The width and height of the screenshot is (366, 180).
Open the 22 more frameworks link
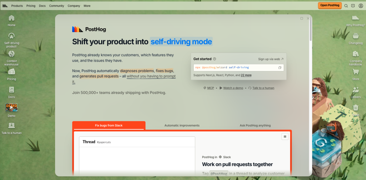click(x=246, y=75)
